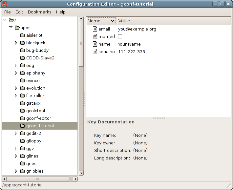Click the aisleriot folder icon
The image size is (233, 190).
tap(22, 35)
